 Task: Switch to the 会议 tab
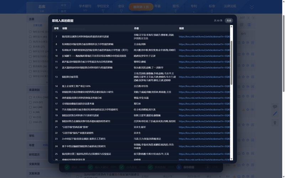[x=121, y=6]
